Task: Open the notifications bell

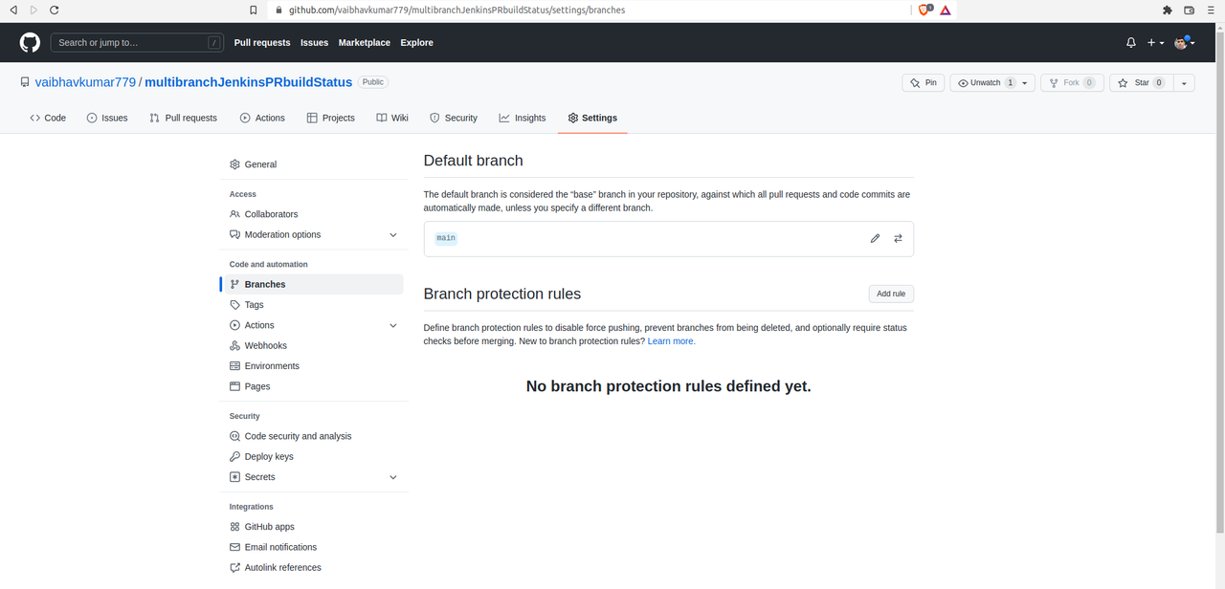Action: point(1131,43)
